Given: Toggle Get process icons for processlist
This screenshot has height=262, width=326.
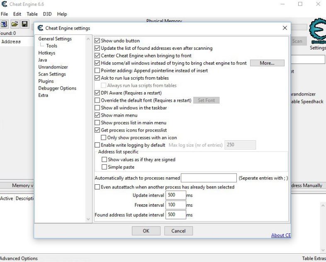Looking at the screenshot, I should coord(97,130).
